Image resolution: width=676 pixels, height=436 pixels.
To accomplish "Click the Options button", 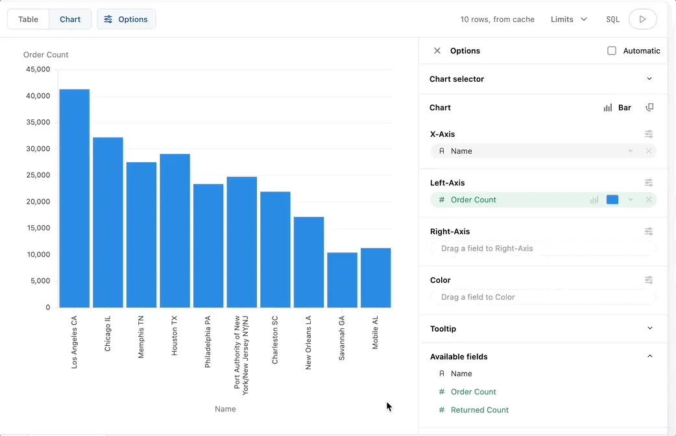I will [126, 19].
